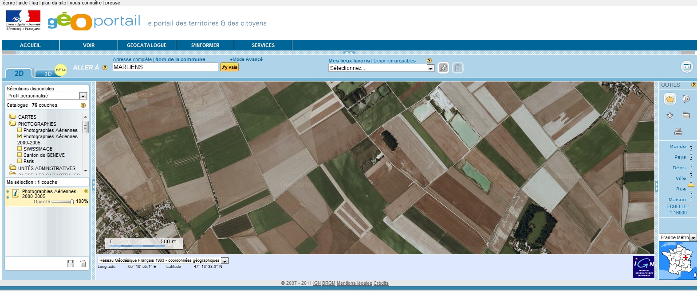Collapse the PHOTOGRAPHIES folder
The height and width of the screenshot is (291, 697).
coord(13,124)
